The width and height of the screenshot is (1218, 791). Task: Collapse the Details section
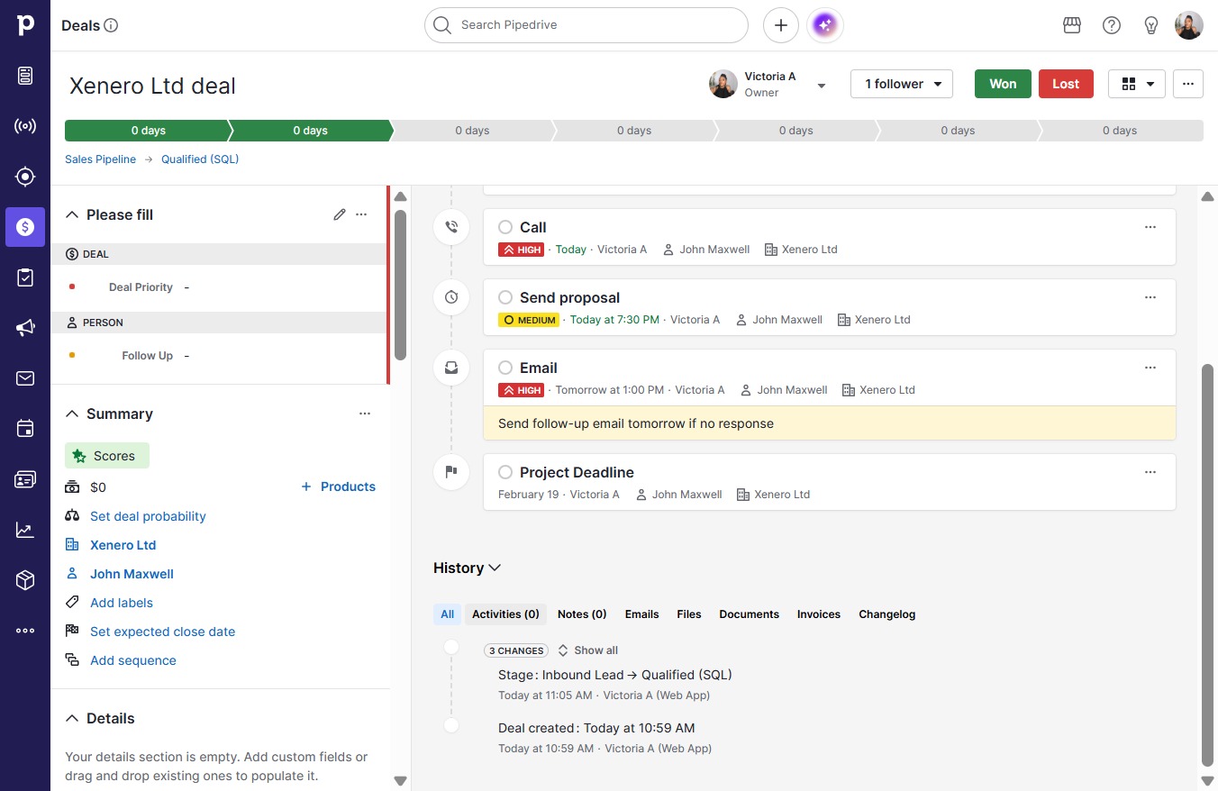[73, 718]
